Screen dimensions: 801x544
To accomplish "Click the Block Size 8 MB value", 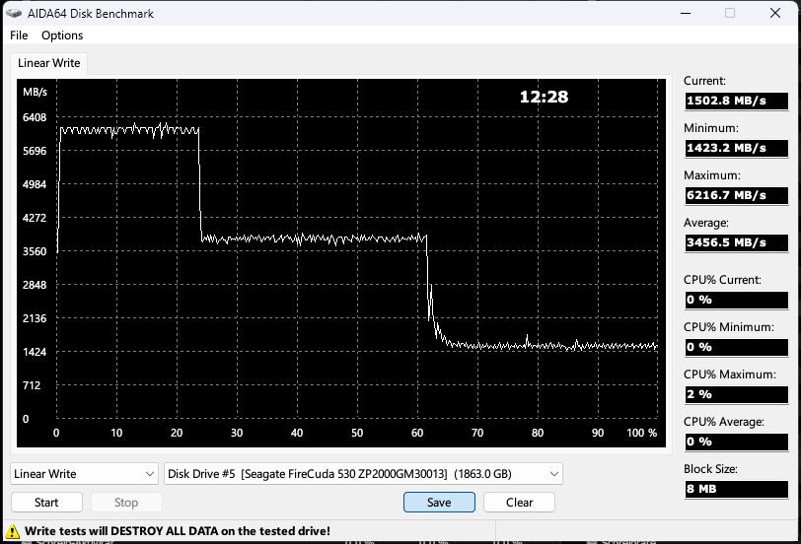I will (737, 489).
